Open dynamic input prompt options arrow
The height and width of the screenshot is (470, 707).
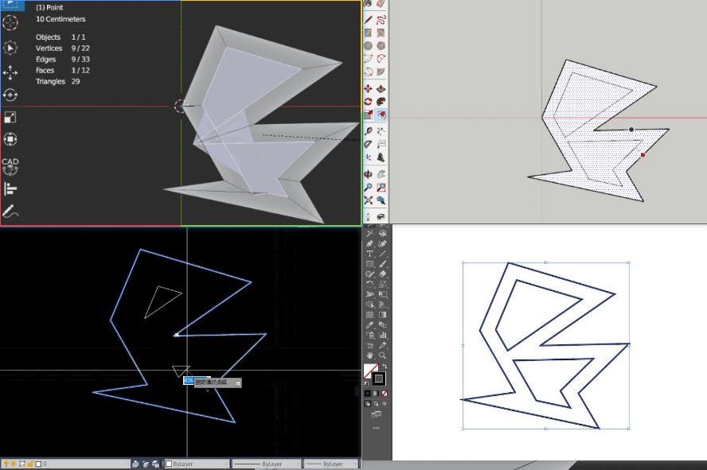pyautogui.click(x=238, y=383)
